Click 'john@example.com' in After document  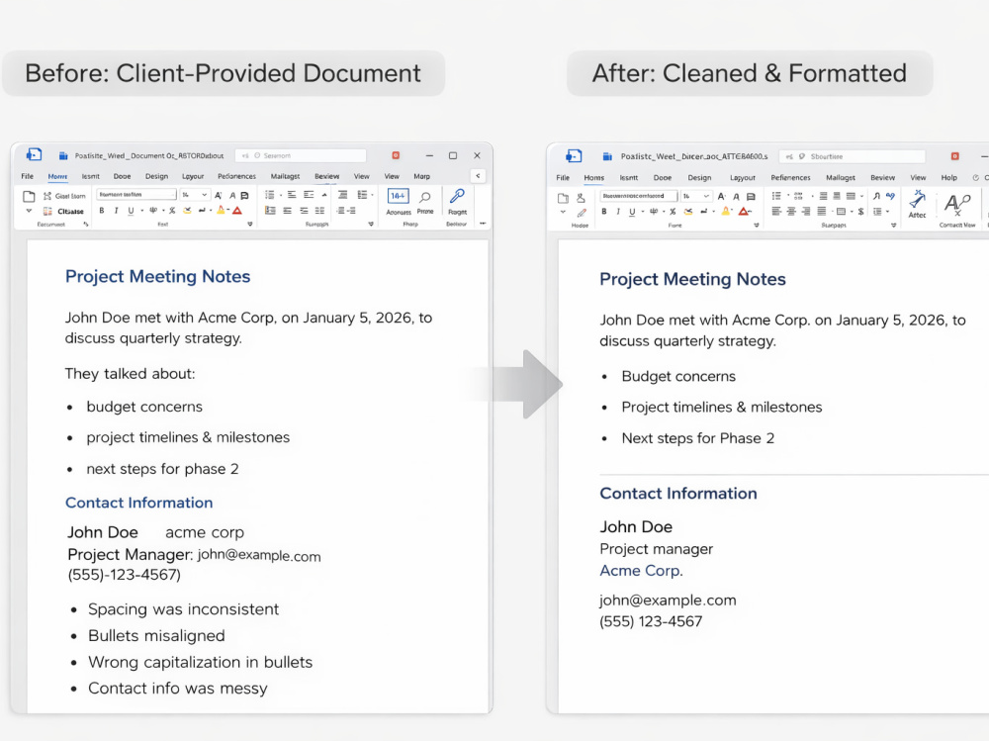pyautogui.click(x=668, y=601)
